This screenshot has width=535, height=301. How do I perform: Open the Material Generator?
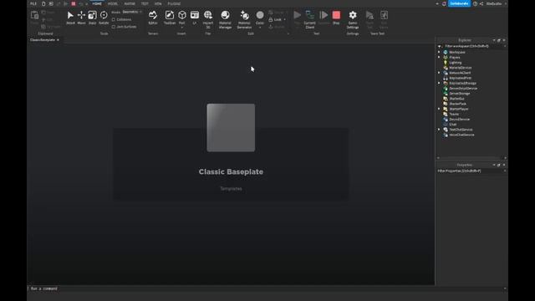click(x=244, y=19)
